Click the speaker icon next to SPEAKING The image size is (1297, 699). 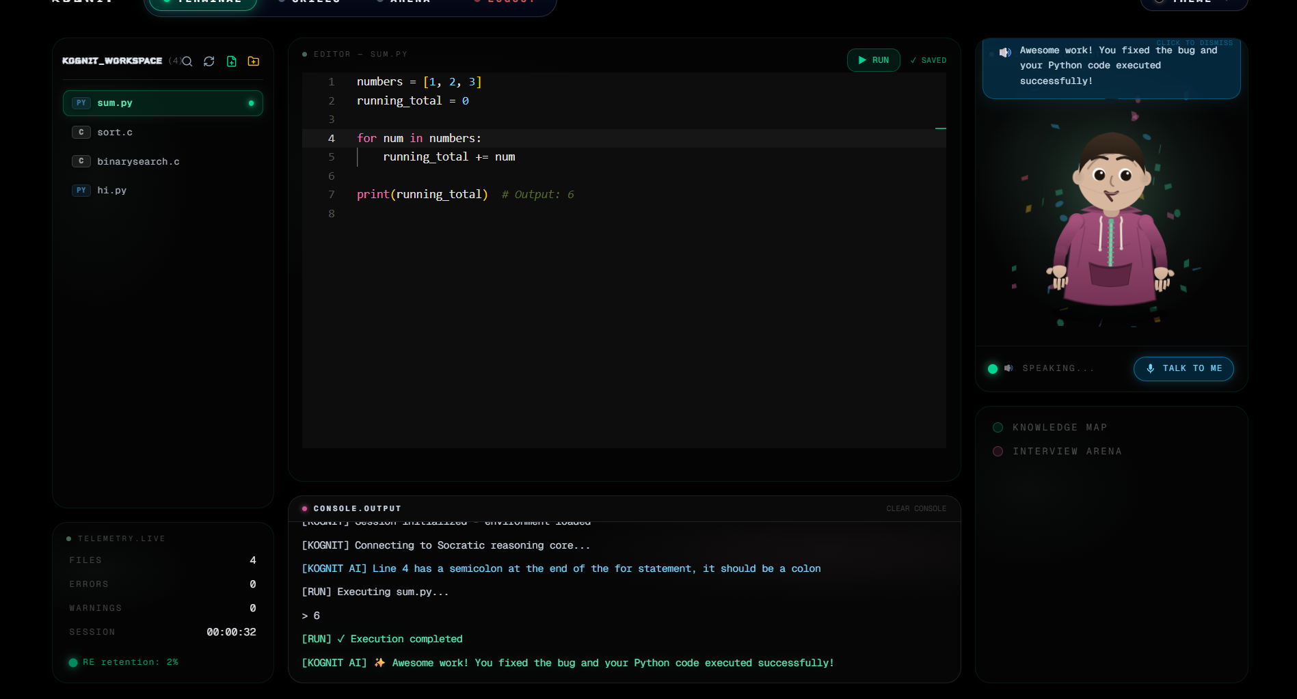tap(1008, 368)
